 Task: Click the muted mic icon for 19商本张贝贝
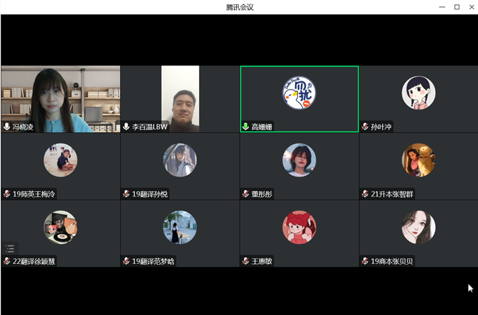pos(365,261)
